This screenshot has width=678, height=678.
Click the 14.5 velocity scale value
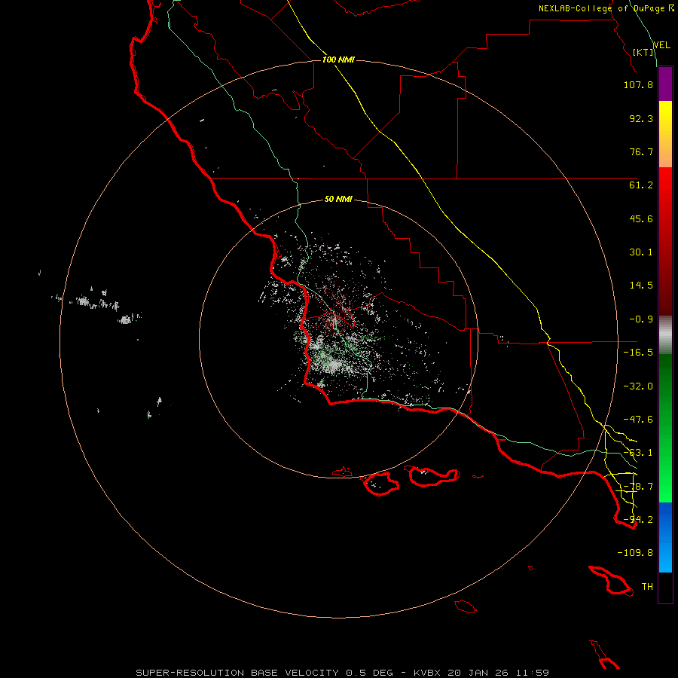click(641, 286)
